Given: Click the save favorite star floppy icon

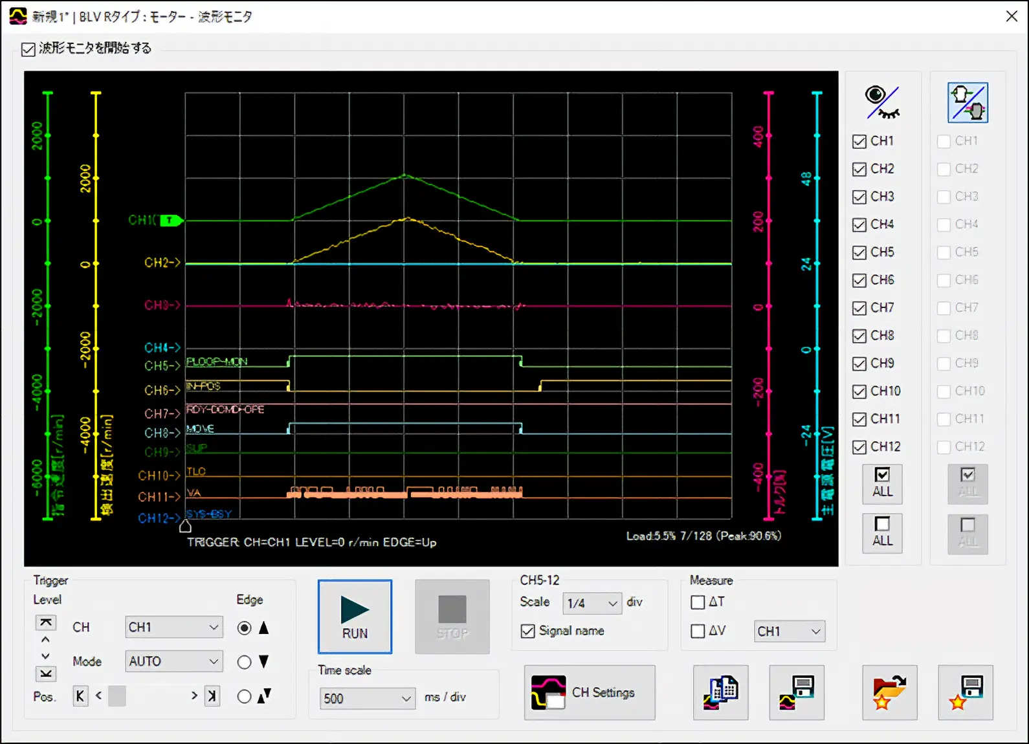Looking at the screenshot, I should (x=965, y=692).
